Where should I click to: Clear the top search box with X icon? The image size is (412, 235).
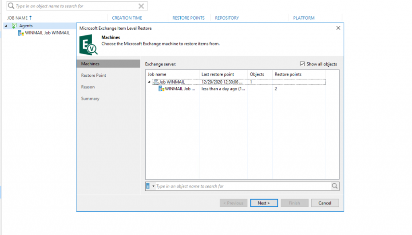click(x=141, y=6)
